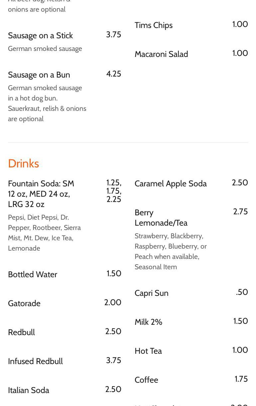Click the Sausage on a Bun title

pos(39,75)
